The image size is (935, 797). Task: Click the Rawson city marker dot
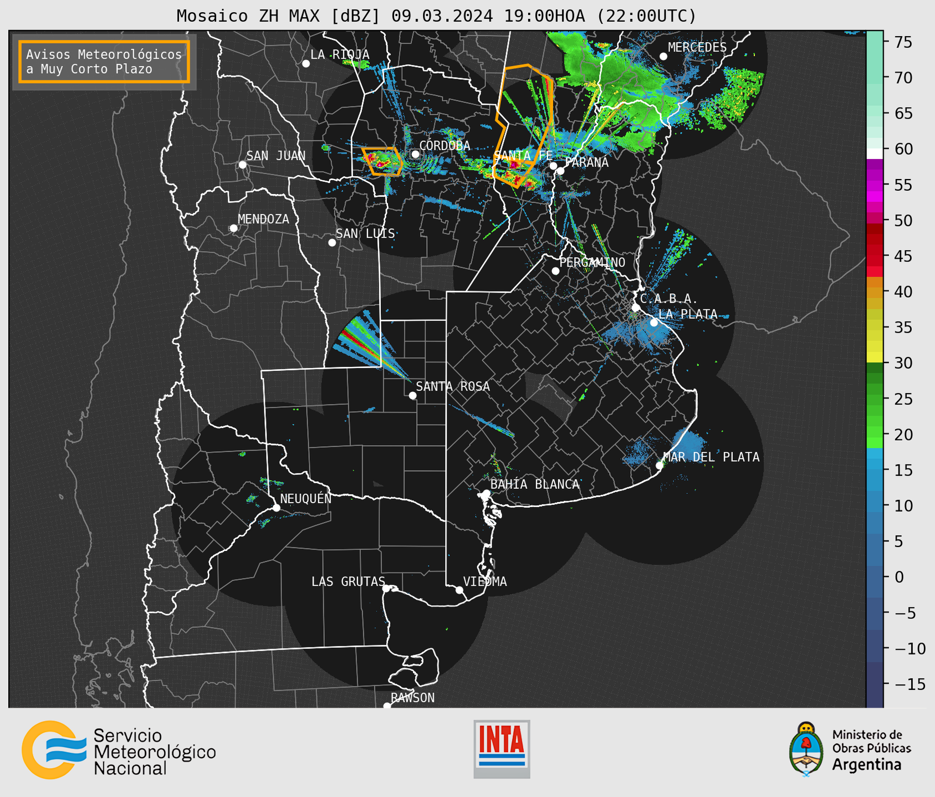pyautogui.click(x=387, y=706)
